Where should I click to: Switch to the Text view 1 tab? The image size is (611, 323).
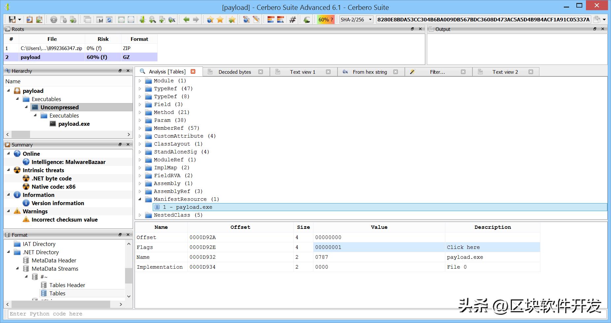(303, 72)
